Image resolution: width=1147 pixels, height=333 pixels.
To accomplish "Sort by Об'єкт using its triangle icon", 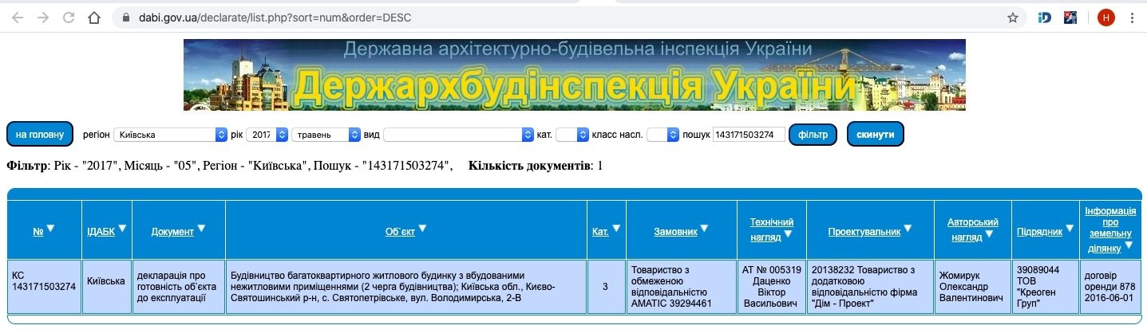I will pos(422,229).
